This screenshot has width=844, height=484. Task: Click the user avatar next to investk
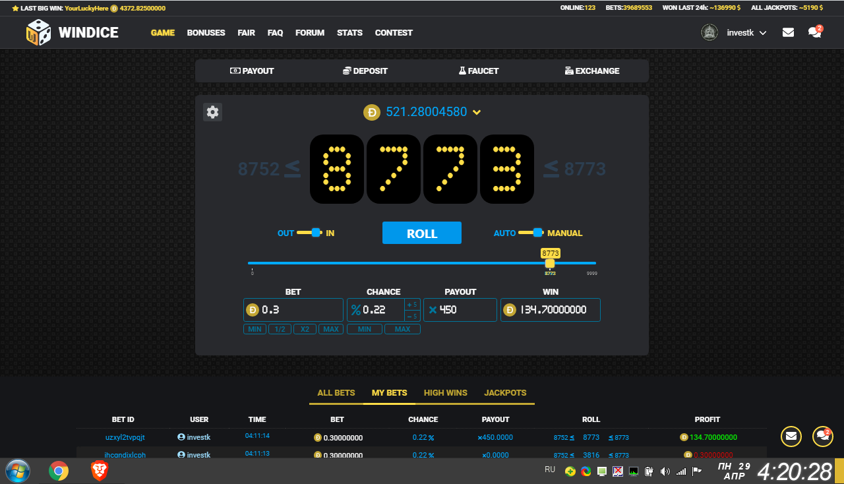coord(709,32)
